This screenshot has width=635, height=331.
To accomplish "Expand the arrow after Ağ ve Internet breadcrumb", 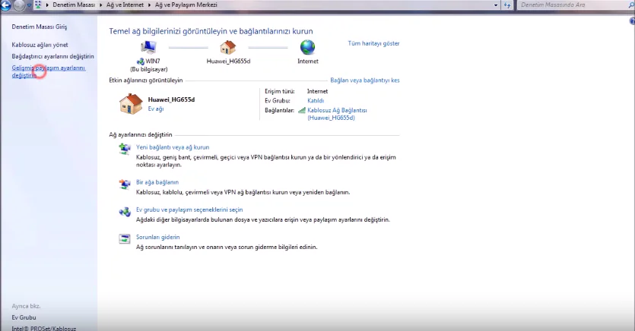I will [148, 5].
